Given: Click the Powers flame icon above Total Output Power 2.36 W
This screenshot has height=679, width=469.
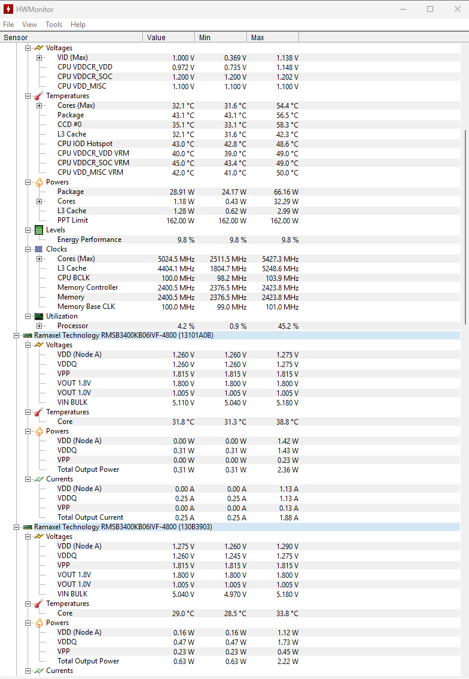Looking at the screenshot, I should pos(39,431).
